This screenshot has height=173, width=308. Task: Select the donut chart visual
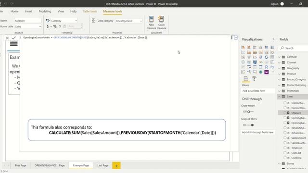(266, 57)
